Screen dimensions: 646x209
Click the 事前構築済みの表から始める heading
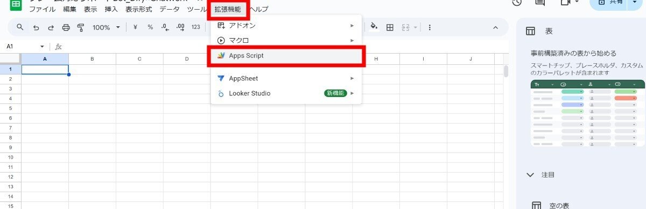pyautogui.click(x=573, y=53)
